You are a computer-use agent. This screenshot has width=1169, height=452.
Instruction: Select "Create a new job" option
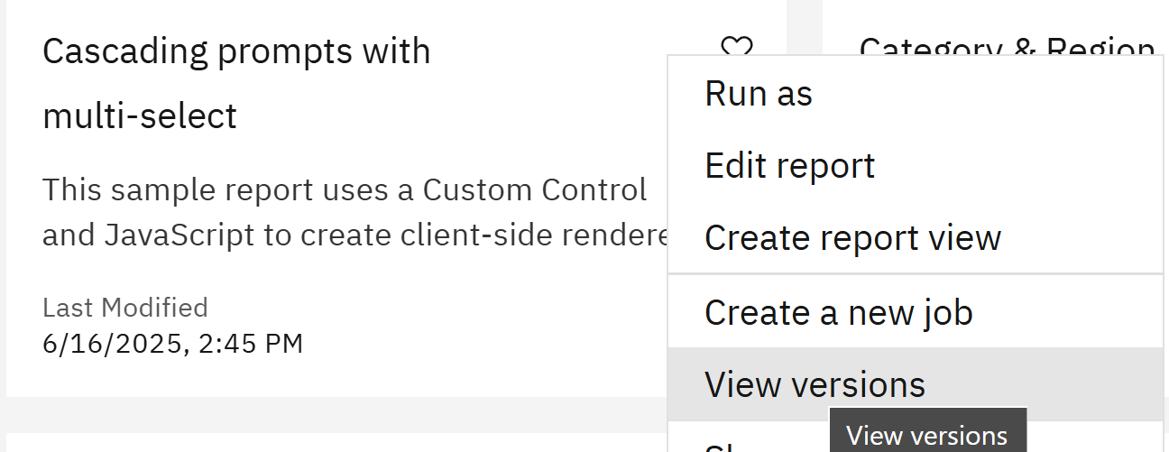(x=838, y=312)
